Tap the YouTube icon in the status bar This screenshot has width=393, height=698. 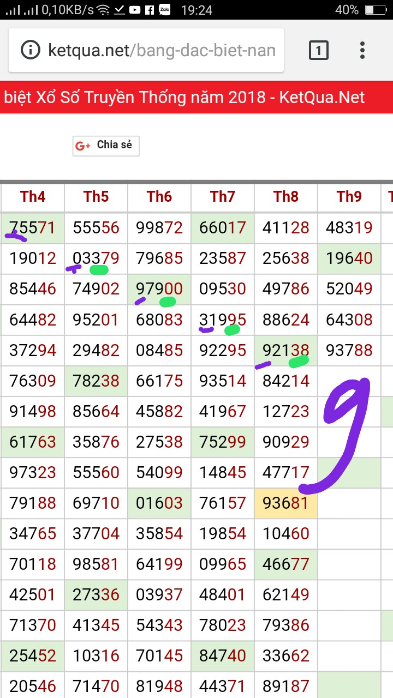(x=135, y=10)
